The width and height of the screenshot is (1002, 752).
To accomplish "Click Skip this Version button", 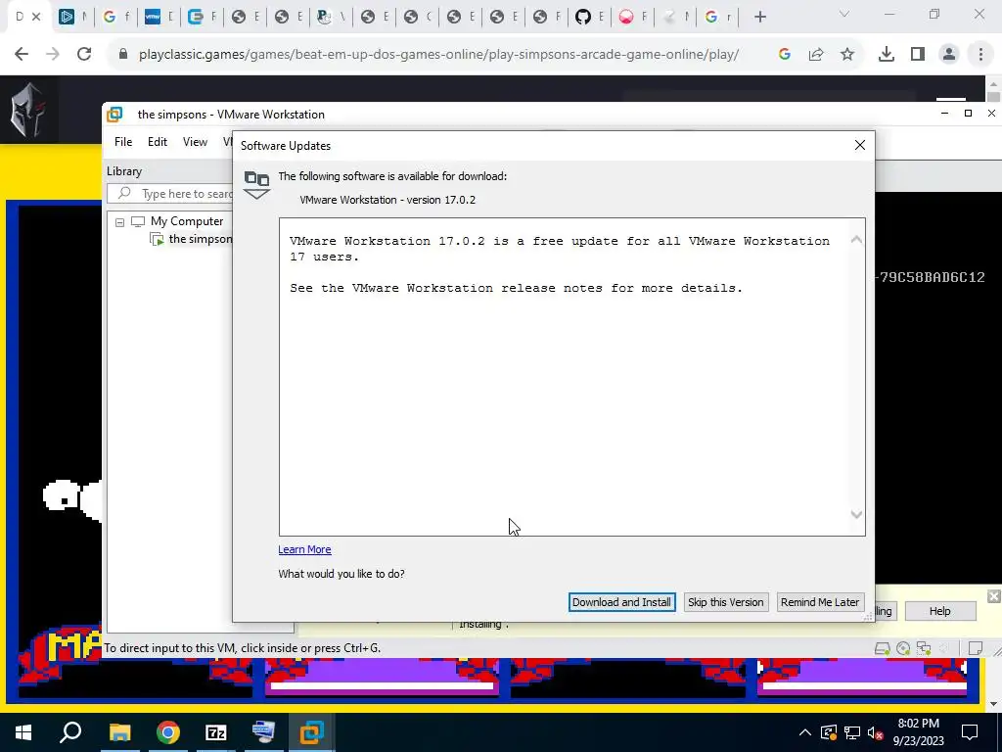I will pos(726,602).
